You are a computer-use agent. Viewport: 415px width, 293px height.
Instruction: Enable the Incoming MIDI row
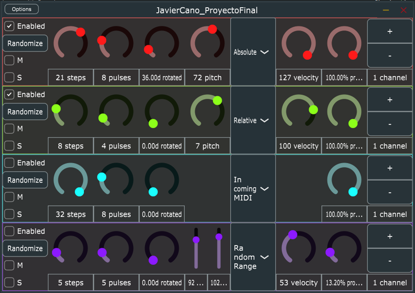pyautogui.click(x=9, y=163)
